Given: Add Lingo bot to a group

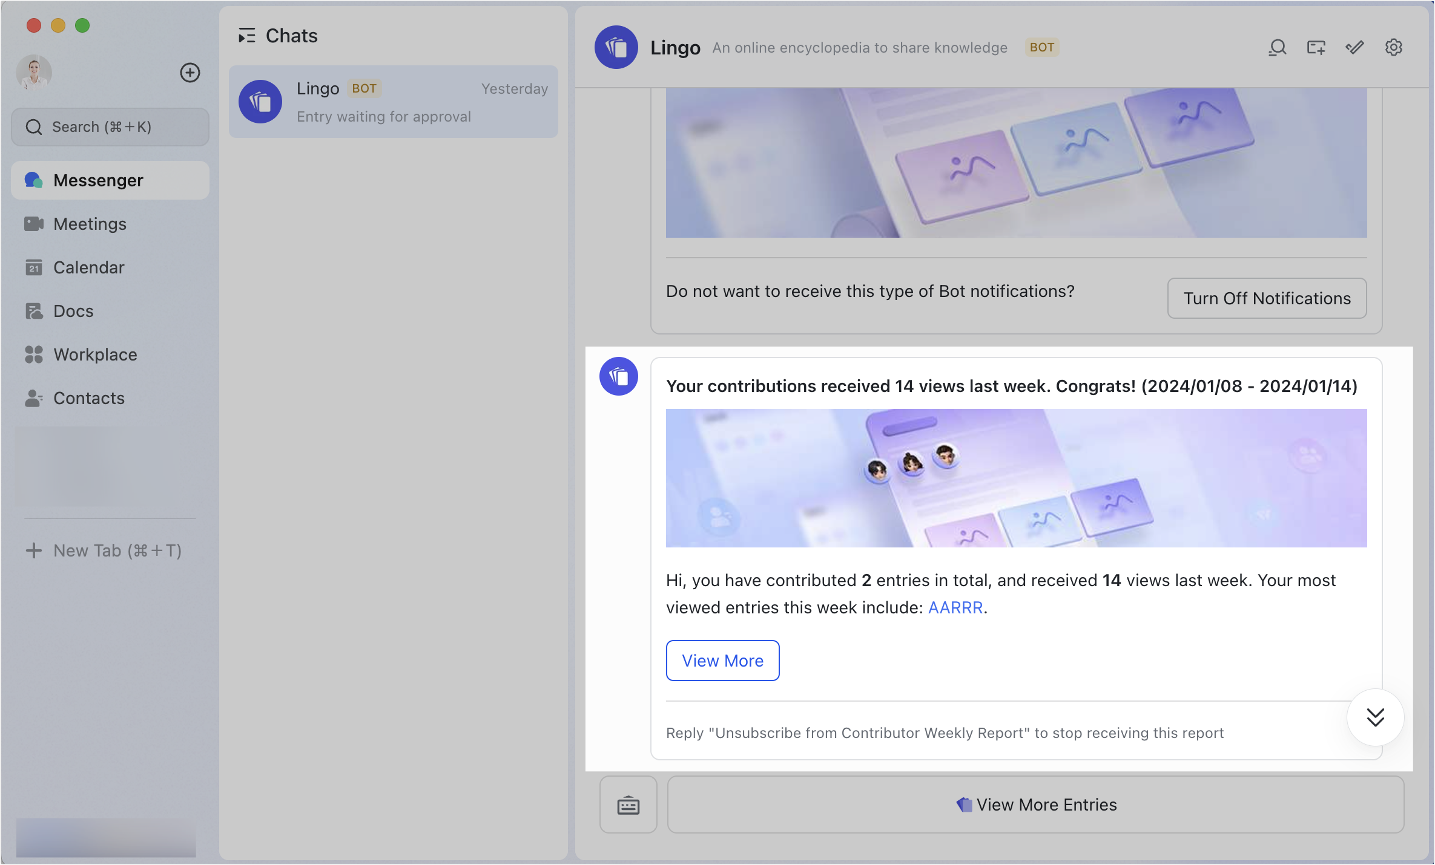Looking at the screenshot, I should click(x=1315, y=47).
